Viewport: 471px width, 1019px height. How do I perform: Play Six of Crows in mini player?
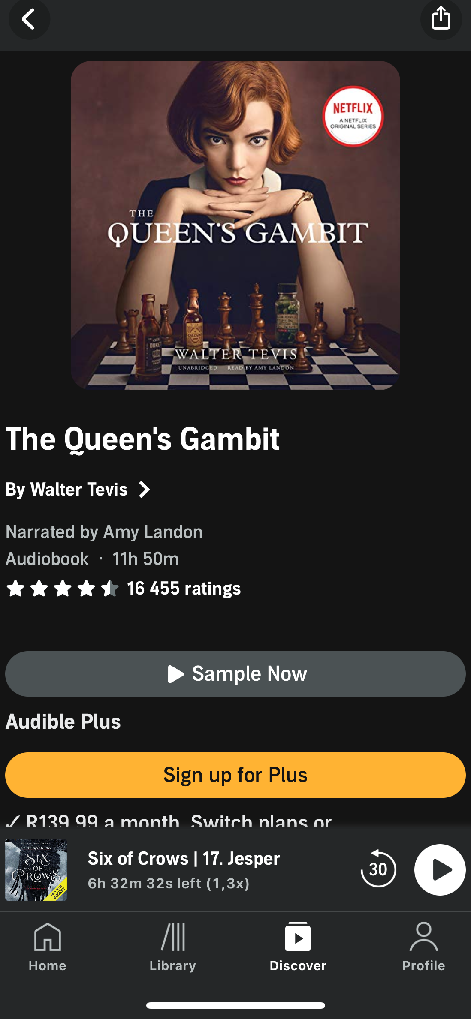click(440, 870)
